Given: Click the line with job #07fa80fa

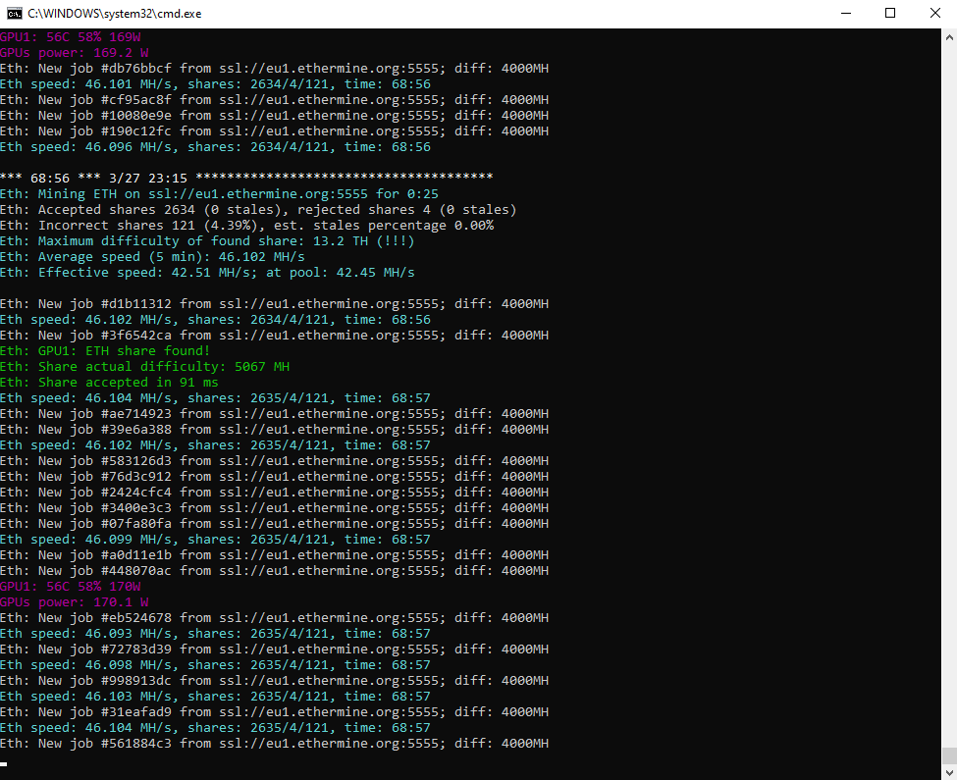Looking at the screenshot, I should (274, 524).
